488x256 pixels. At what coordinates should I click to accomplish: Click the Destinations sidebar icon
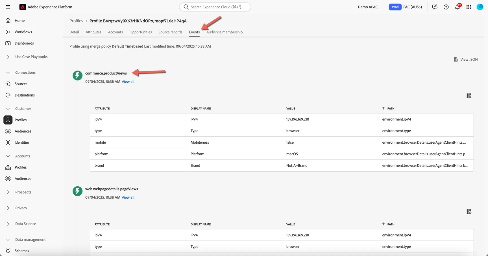[x=8, y=95]
